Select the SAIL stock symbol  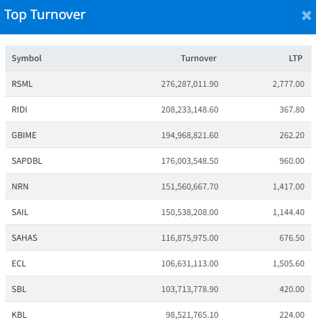[20, 212]
